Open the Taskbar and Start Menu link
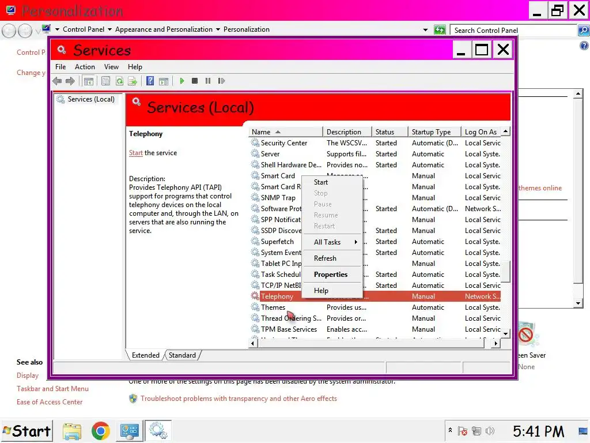Screen dimensions: 590x443 click(52, 389)
